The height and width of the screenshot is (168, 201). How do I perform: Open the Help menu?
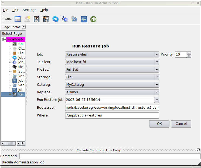(44, 10)
